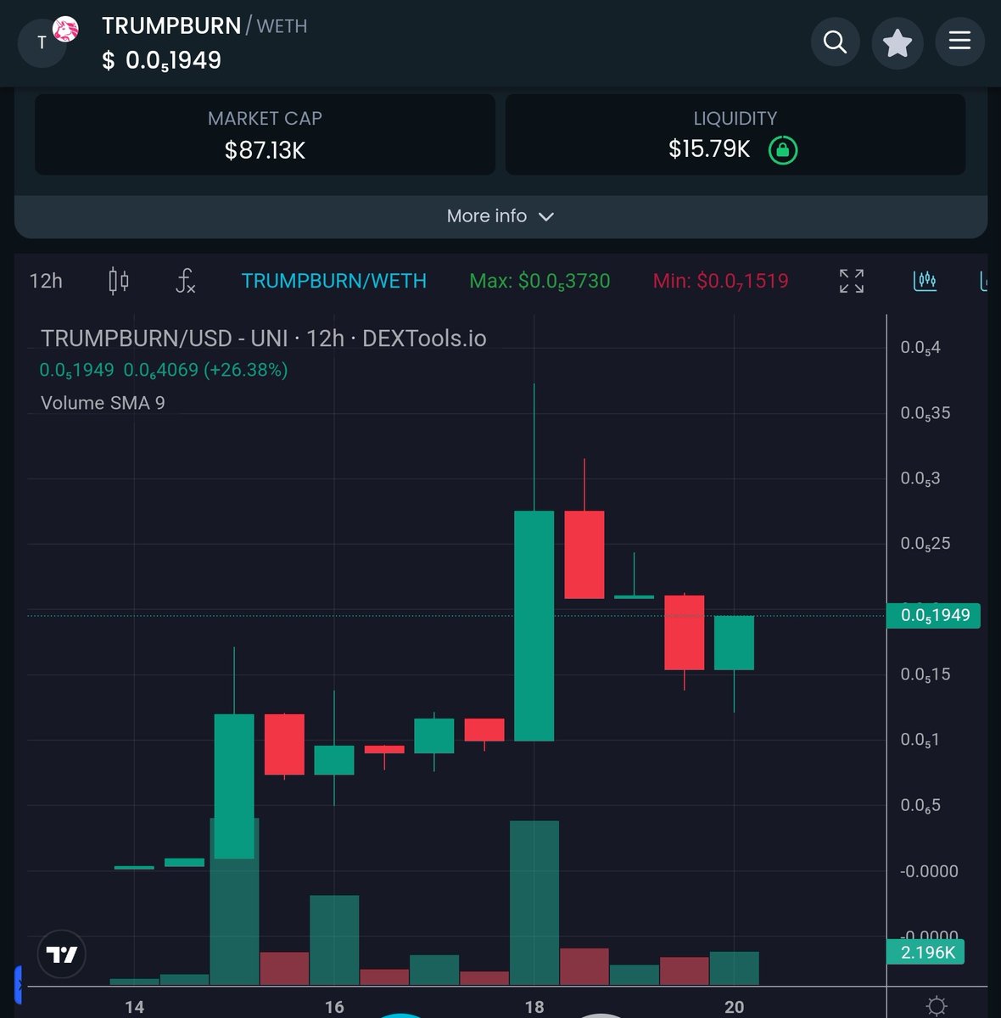This screenshot has height=1018, width=1001.
Task: Expand the More info section
Action: coord(500,216)
